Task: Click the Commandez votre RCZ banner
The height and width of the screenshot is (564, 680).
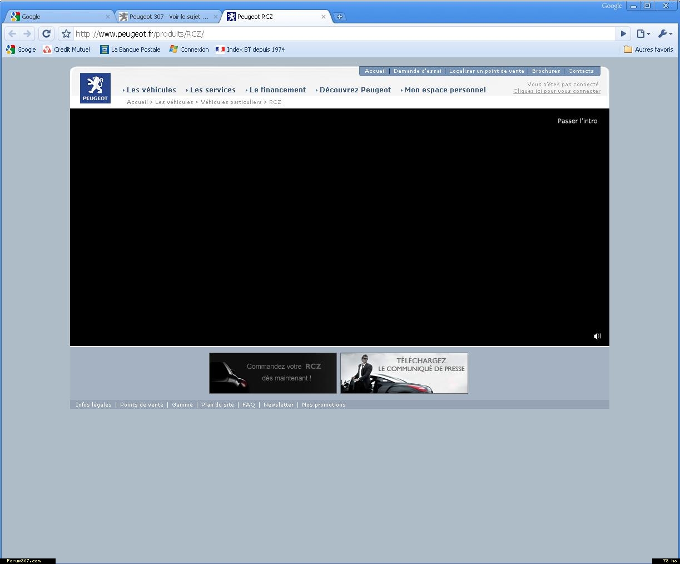Action: tap(272, 373)
